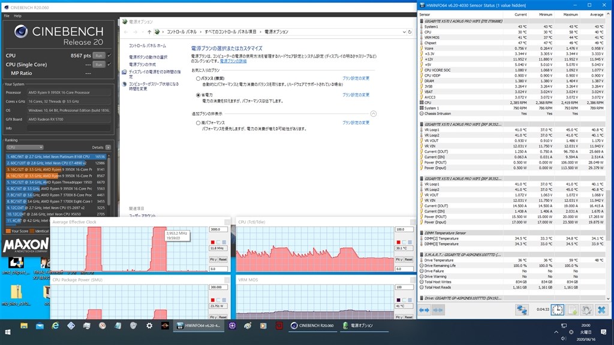Click breadcrumb chevron after すべてのコントロール パネル項目

click(x=260, y=32)
